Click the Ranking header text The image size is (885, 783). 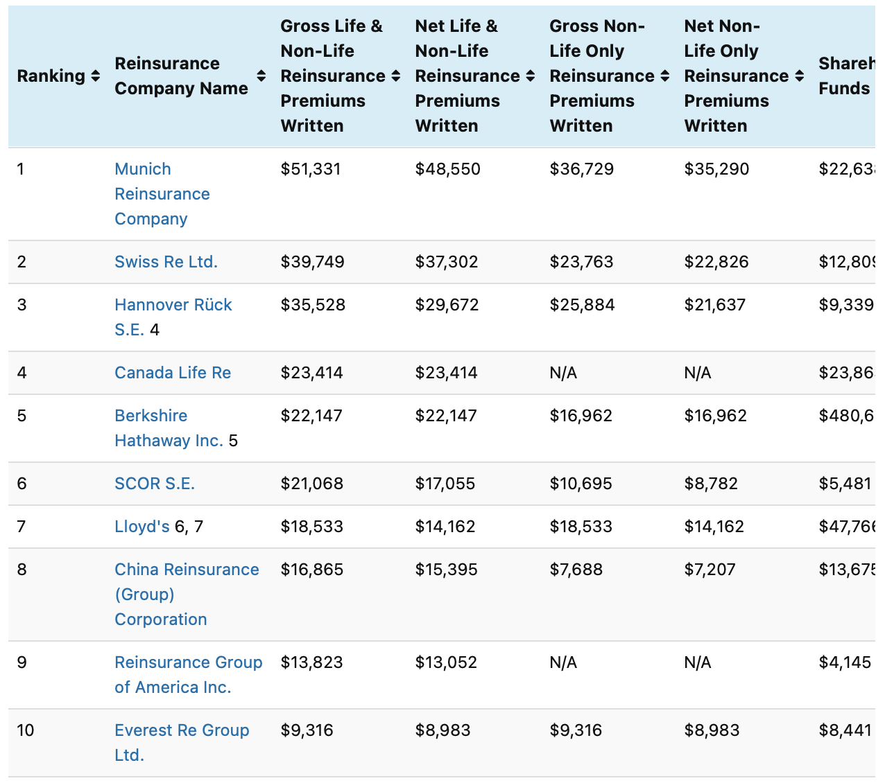(51, 76)
